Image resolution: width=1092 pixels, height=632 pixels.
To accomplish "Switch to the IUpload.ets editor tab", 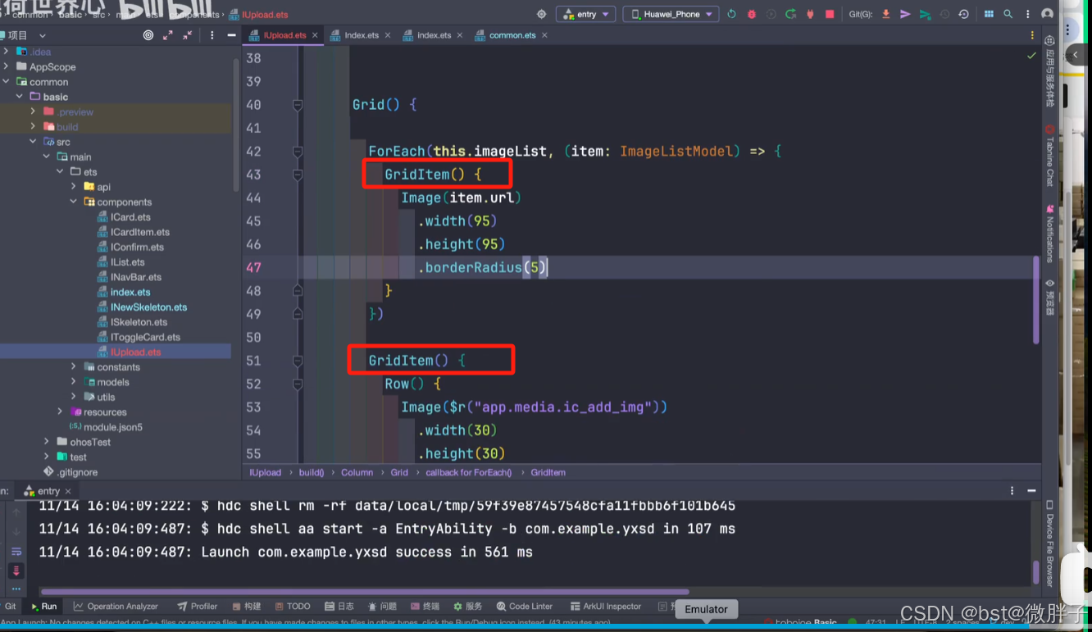I will (x=284, y=35).
